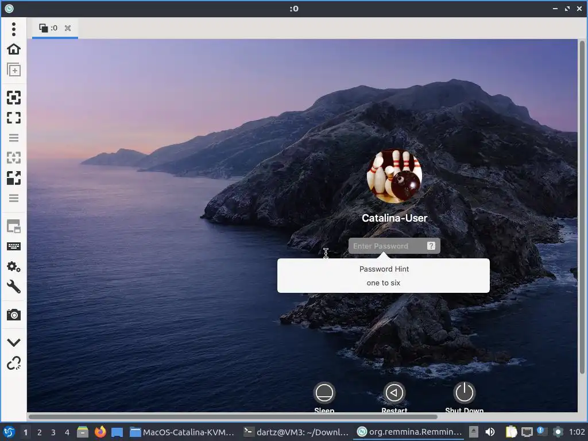Click the 1:02 taskbar clock
This screenshot has width=588, height=441.
point(577,432)
